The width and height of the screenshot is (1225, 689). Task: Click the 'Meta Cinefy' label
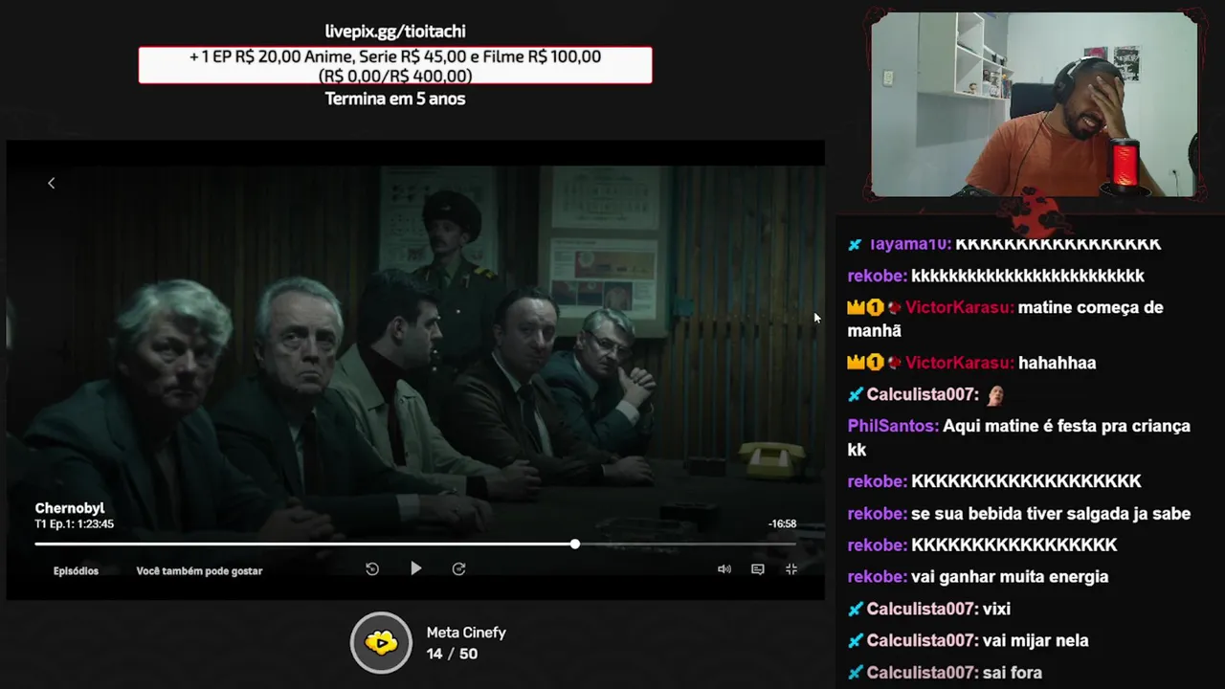point(466,633)
